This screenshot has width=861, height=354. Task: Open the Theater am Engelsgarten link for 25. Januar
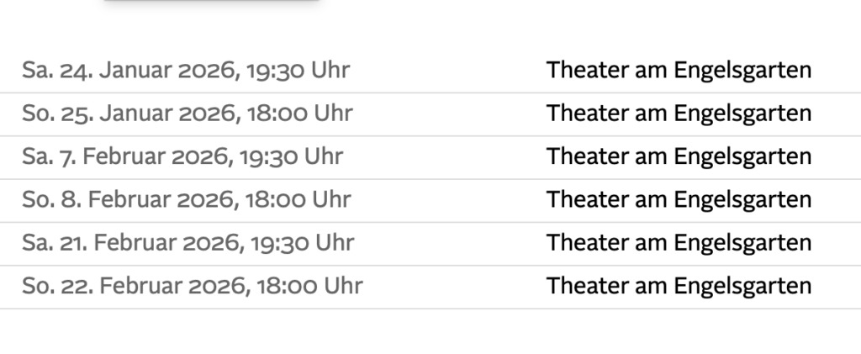679,114
